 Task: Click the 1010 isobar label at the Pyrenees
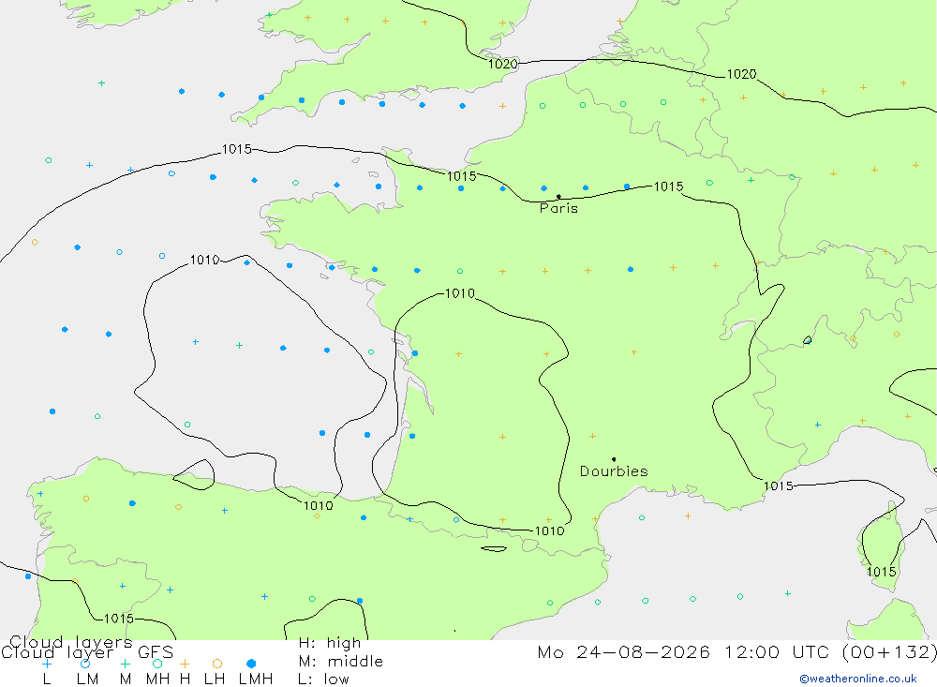tap(549, 530)
